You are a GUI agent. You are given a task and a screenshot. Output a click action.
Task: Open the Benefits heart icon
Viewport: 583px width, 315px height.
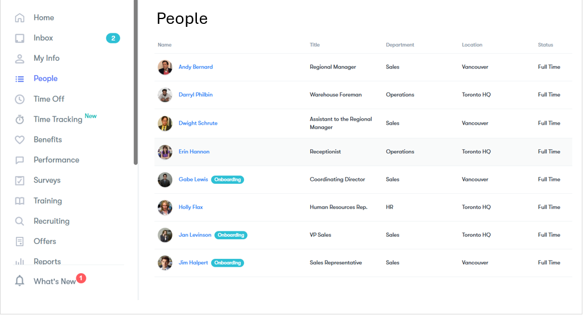[x=20, y=140]
